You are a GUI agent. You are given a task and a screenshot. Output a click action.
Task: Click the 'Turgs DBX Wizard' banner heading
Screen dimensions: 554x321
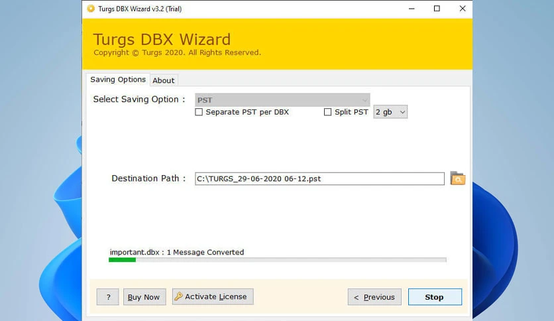[162, 39]
